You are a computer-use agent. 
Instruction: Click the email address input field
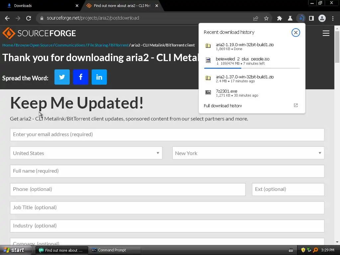pyautogui.click(x=167, y=134)
